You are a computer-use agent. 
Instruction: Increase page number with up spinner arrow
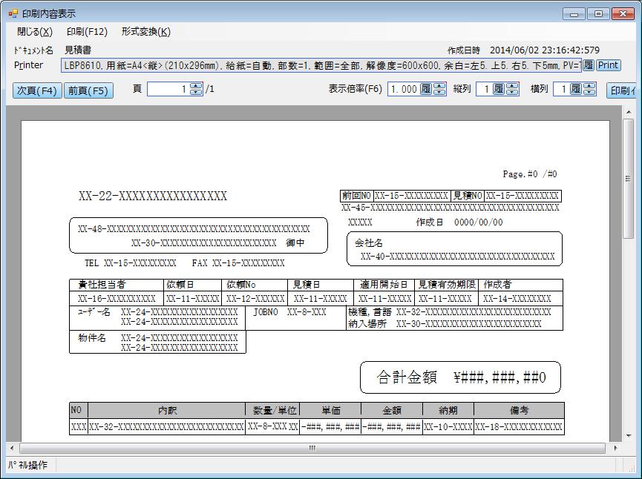coord(196,86)
